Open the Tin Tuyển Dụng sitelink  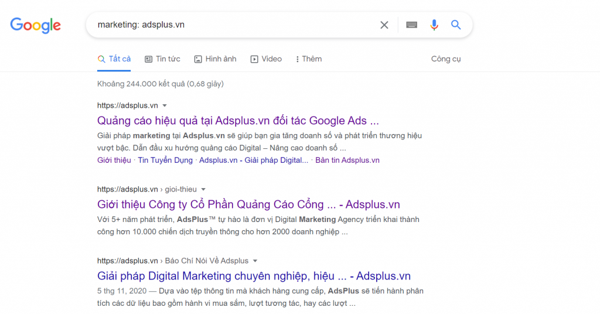click(165, 161)
